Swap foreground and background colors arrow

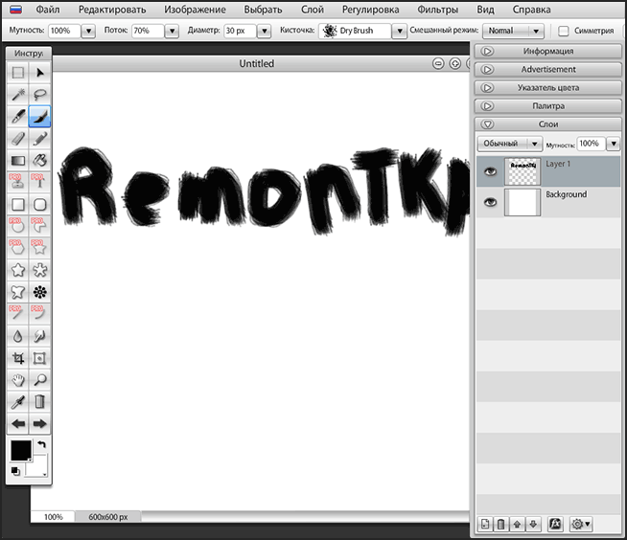click(x=41, y=444)
